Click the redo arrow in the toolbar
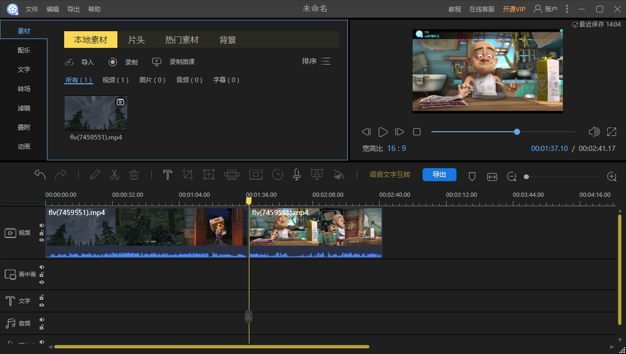This screenshot has height=354, width=626. tap(61, 174)
